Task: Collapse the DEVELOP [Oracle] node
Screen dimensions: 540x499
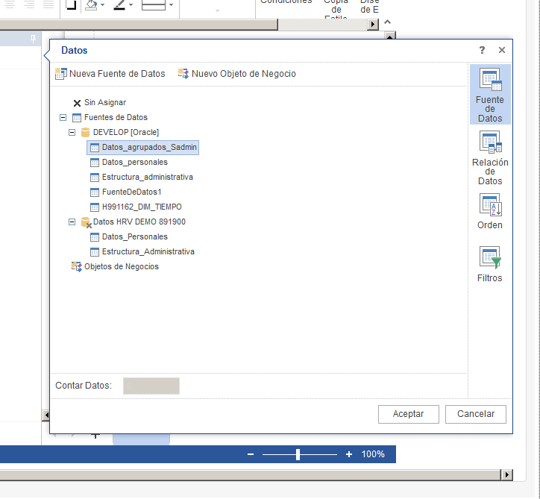Action: click(72, 132)
